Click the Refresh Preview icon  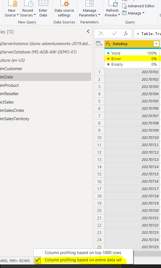click(x=113, y=3)
